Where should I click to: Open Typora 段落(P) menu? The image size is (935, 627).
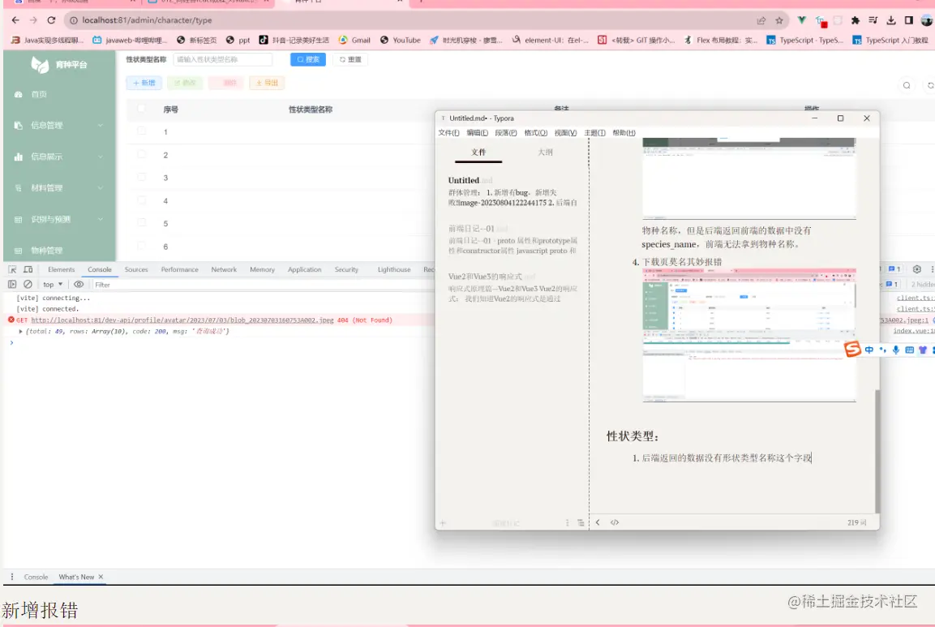pyautogui.click(x=506, y=133)
